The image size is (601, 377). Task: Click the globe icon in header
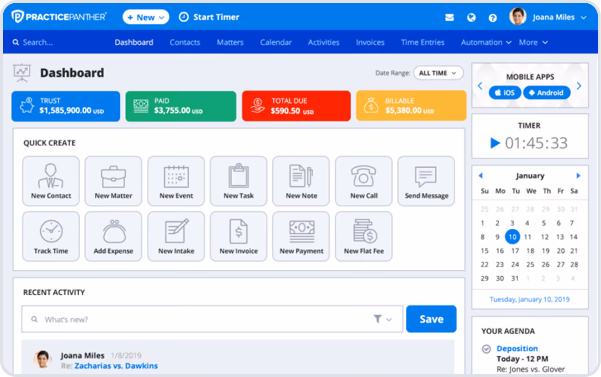pyautogui.click(x=471, y=18)
